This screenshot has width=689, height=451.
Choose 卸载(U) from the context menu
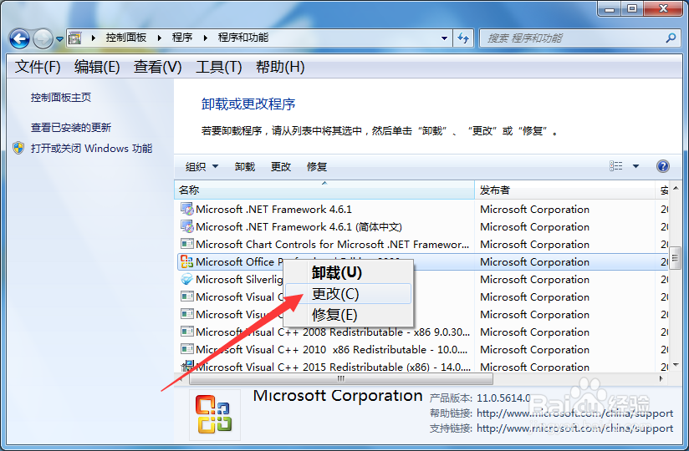(348, 273)
